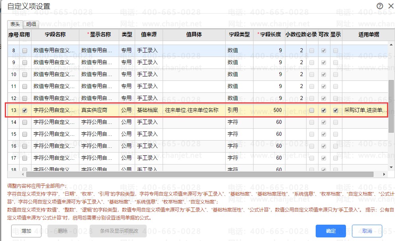Click the 确定 button

pyautogui.click(x=330, y=231)
